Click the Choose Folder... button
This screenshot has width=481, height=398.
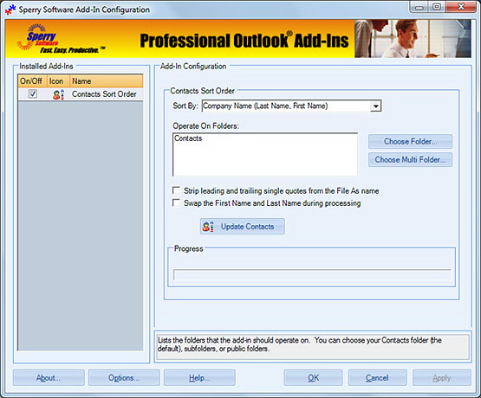(x=410, y=141)
